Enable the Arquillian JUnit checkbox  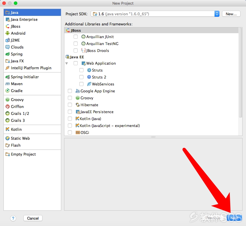tap(76, 37)
